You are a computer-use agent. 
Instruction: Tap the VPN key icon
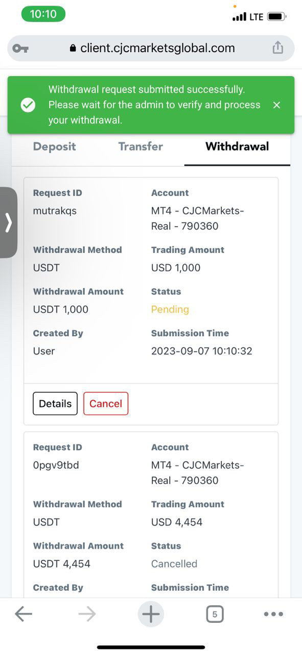click(20, 48)
